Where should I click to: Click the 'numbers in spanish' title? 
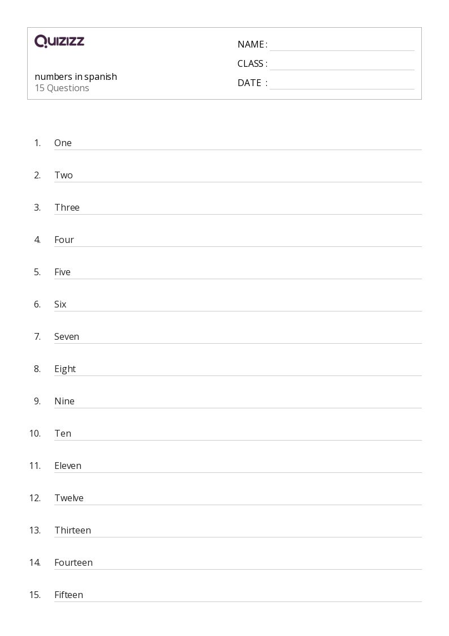pos(76,76)
